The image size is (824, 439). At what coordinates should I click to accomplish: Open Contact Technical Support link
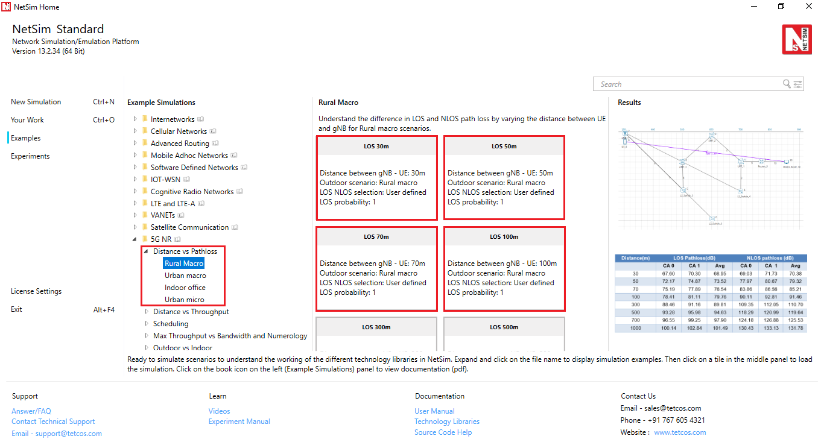(53, 422)
